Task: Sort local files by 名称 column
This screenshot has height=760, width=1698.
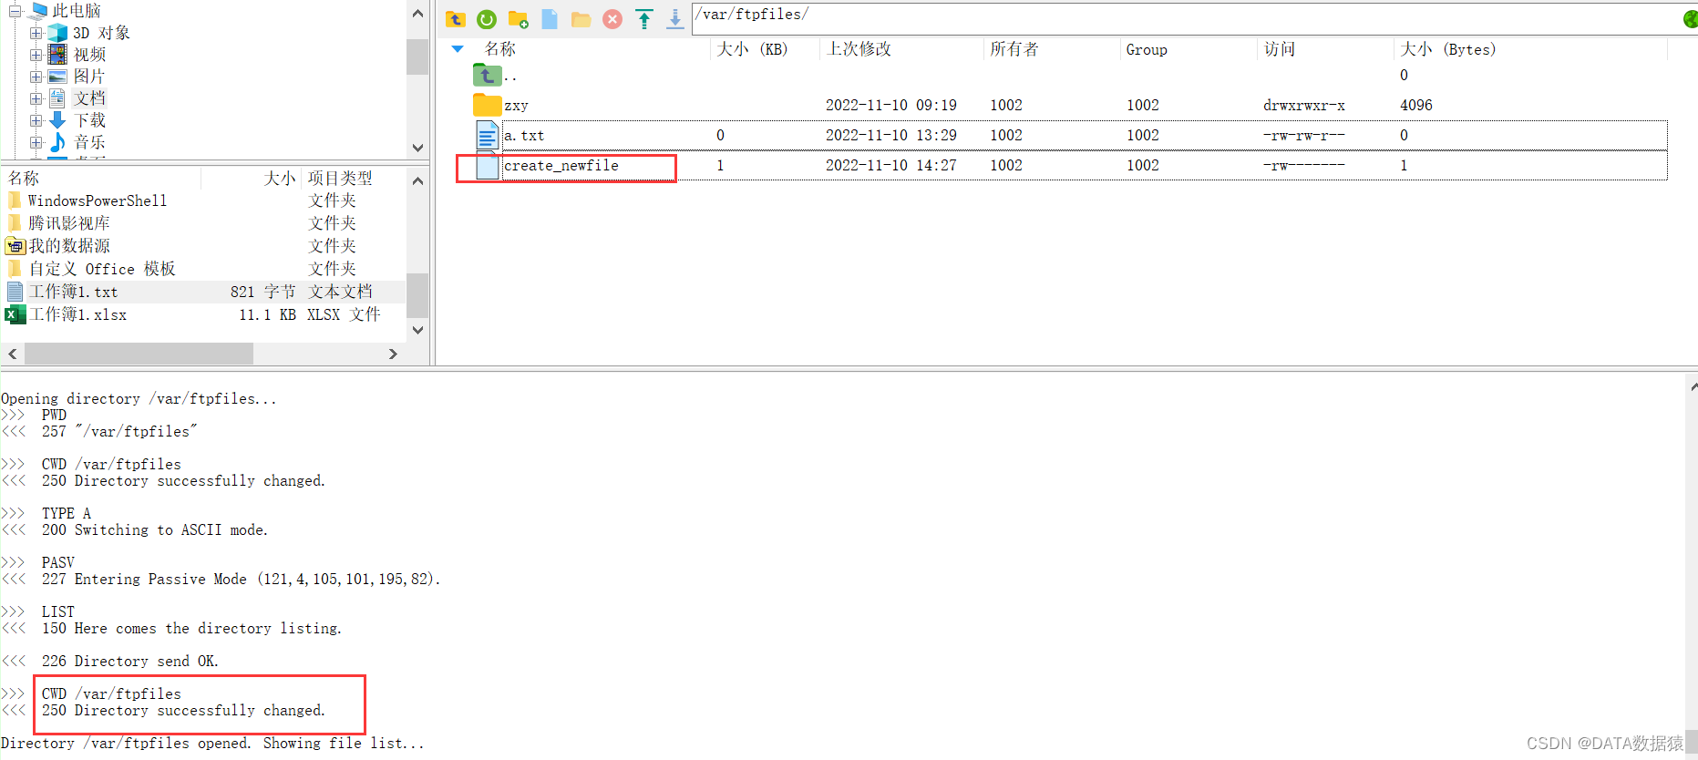Action: [x=24, y=178]
